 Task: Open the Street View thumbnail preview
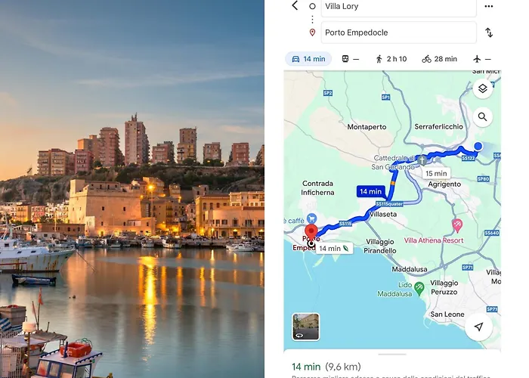pos(306,327)
